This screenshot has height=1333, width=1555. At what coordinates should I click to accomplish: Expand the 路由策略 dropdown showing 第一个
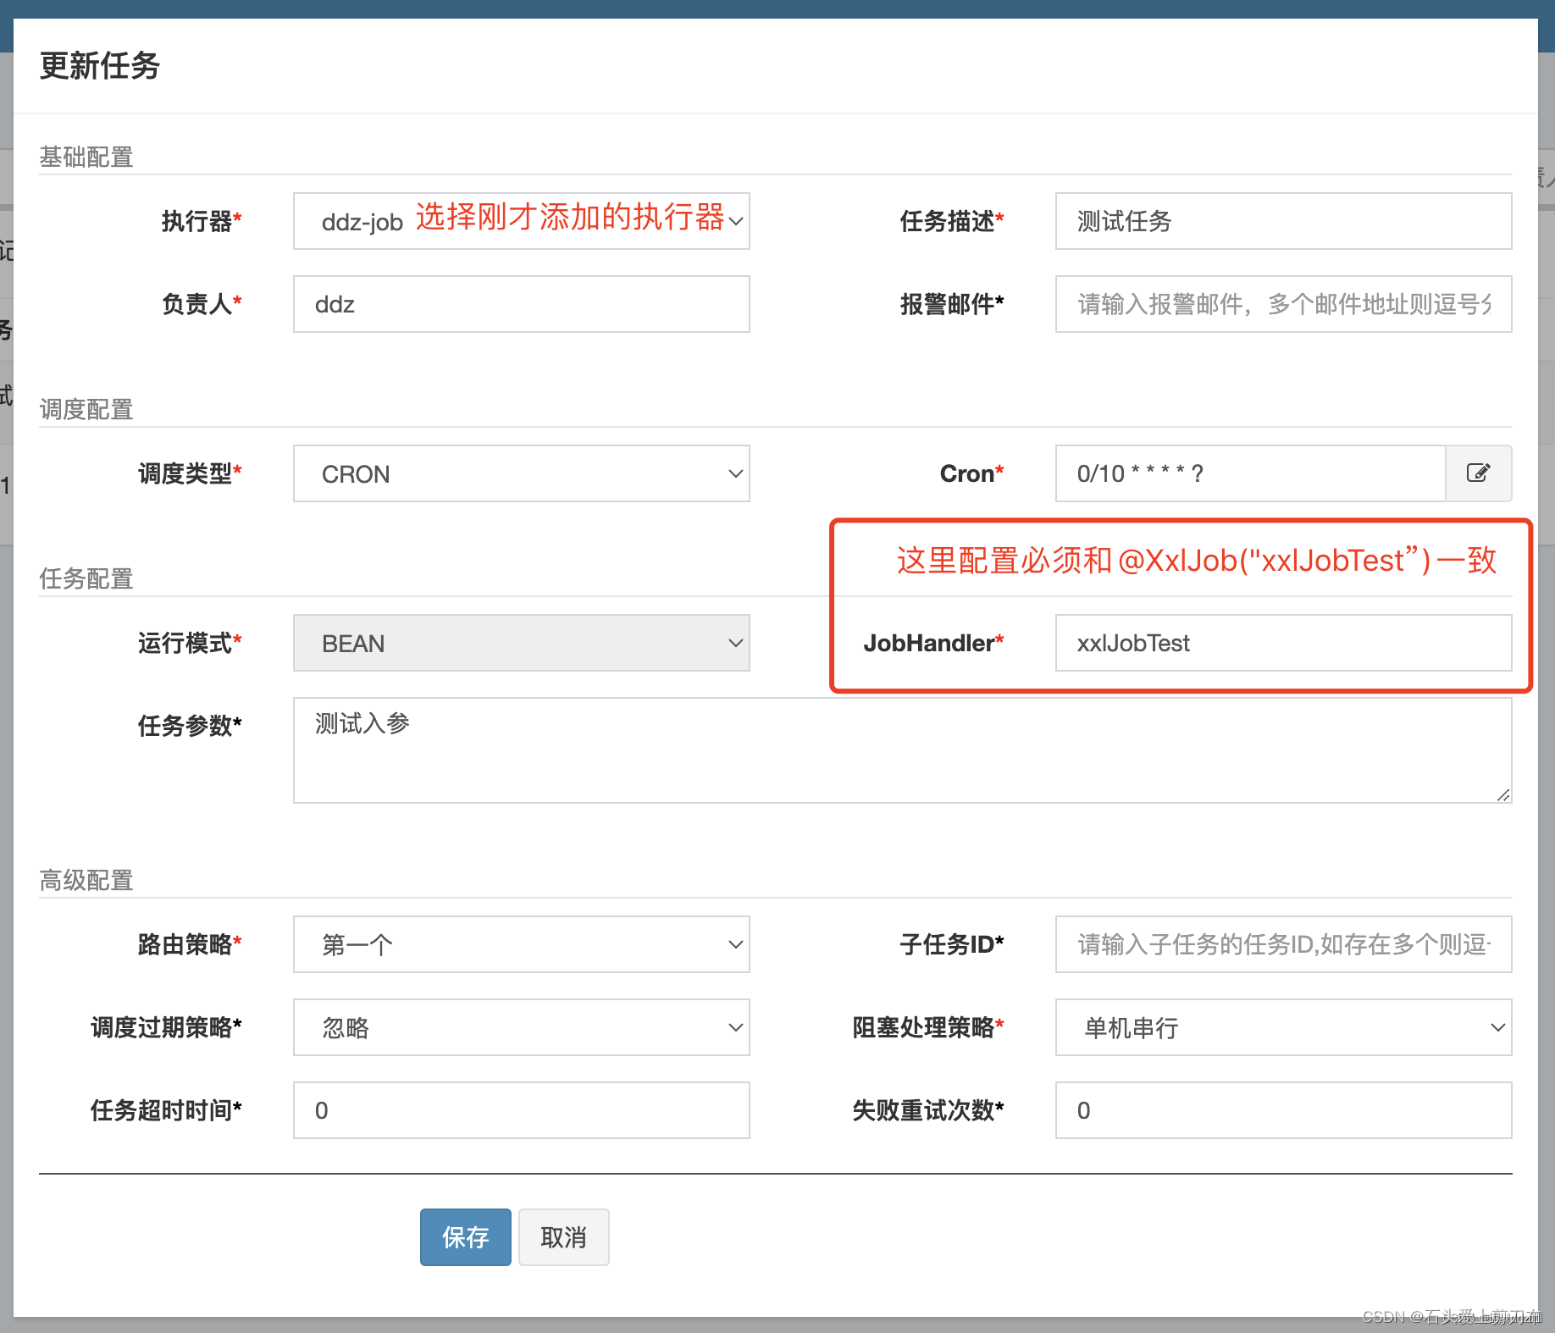(520, 944)
